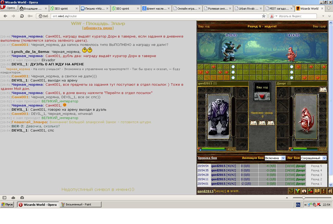Click the question scroll icon in Дворг's panel

click(323, 89)
